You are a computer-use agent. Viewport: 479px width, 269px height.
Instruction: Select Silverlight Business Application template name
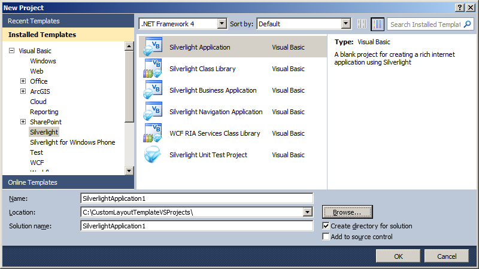tap(213, 90)
